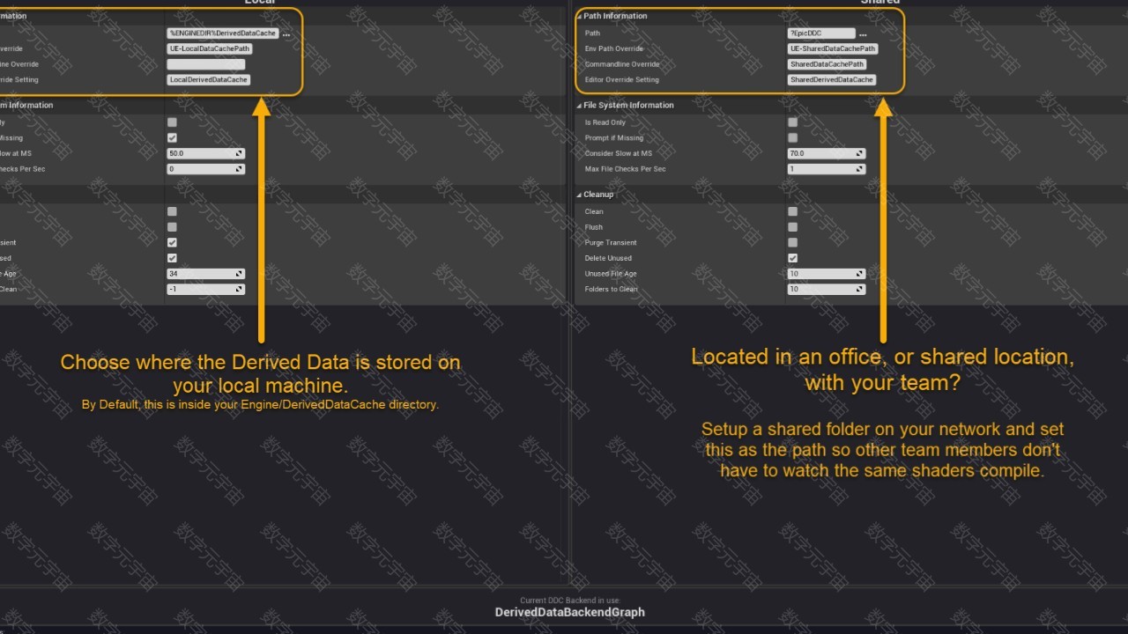Screen dimensions: 1128x634
Task: Click the Shared 'Folders to Clean' label
Action: tap(612, 289)
